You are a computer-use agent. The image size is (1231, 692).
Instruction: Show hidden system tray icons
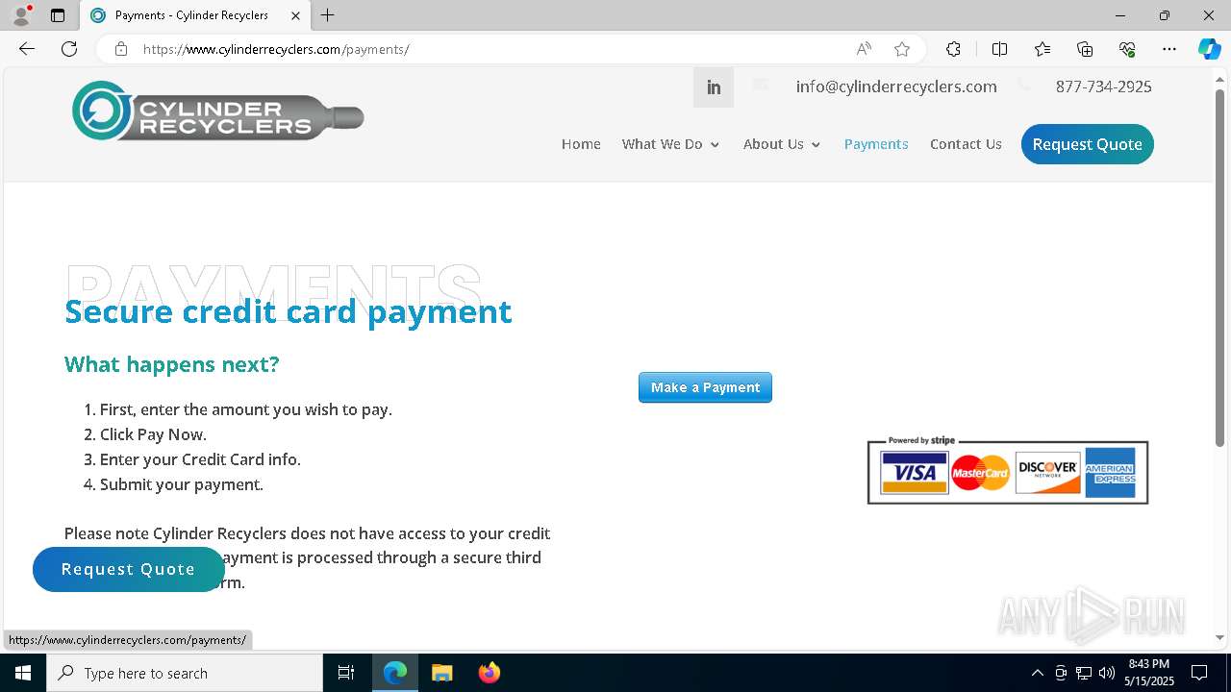coord(1037,673)
